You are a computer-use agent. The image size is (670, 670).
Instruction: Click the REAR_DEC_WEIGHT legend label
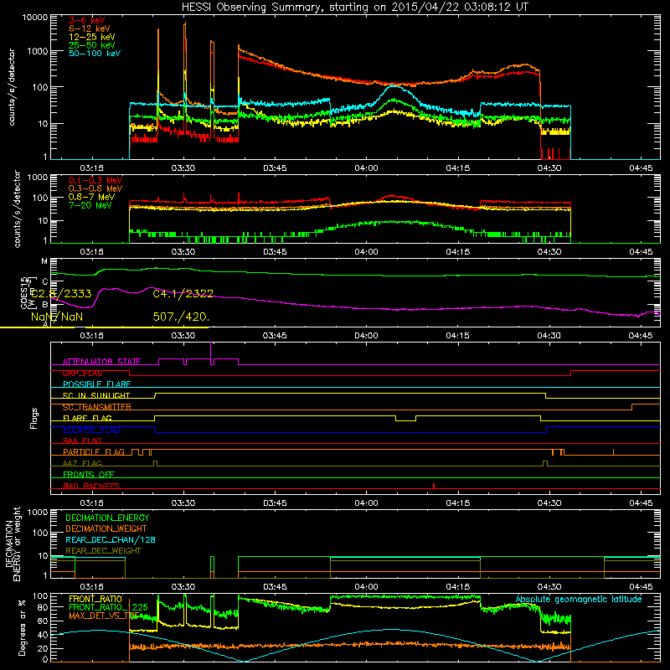pyautogui.click(x=103, y=551)
